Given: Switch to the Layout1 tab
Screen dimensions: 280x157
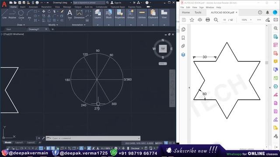Looking at the screenshot, I should point(19,143).
